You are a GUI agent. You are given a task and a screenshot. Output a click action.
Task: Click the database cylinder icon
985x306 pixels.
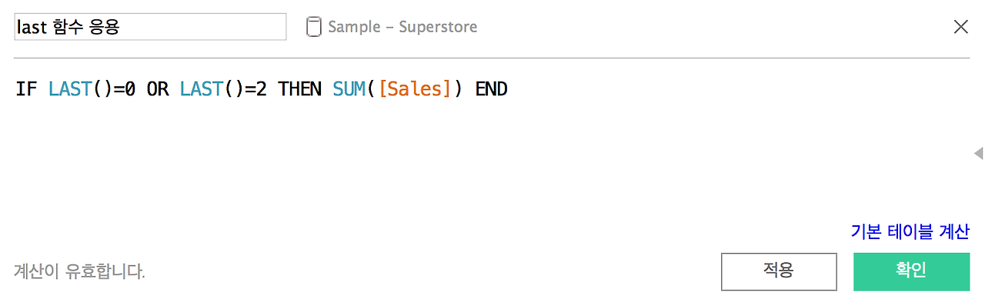[x=313, y=27]
